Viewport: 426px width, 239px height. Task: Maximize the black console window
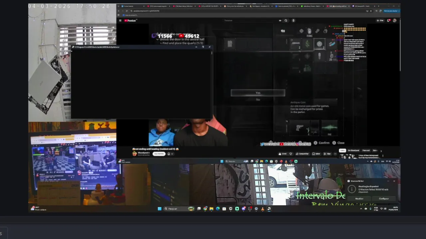click(203, 47)
